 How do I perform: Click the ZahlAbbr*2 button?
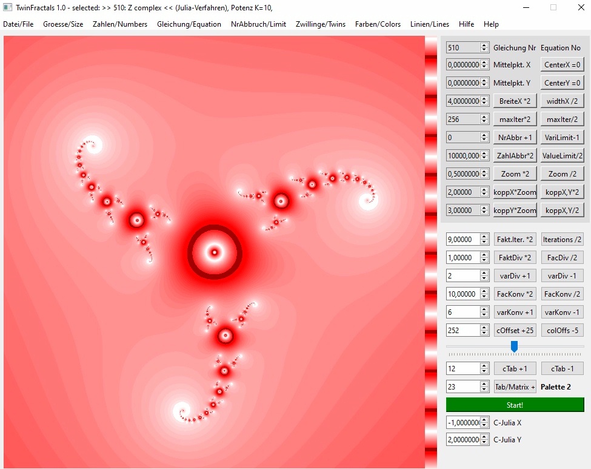515,155
